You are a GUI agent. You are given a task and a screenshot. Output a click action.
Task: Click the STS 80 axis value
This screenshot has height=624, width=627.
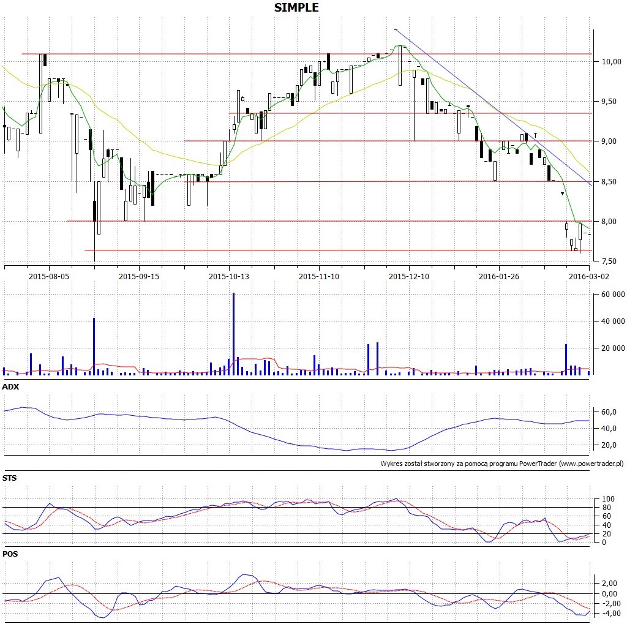coord(606,508)
